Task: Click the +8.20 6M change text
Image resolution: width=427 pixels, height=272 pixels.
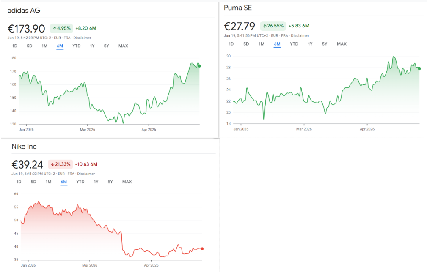Action: click(x=86, y=28)
